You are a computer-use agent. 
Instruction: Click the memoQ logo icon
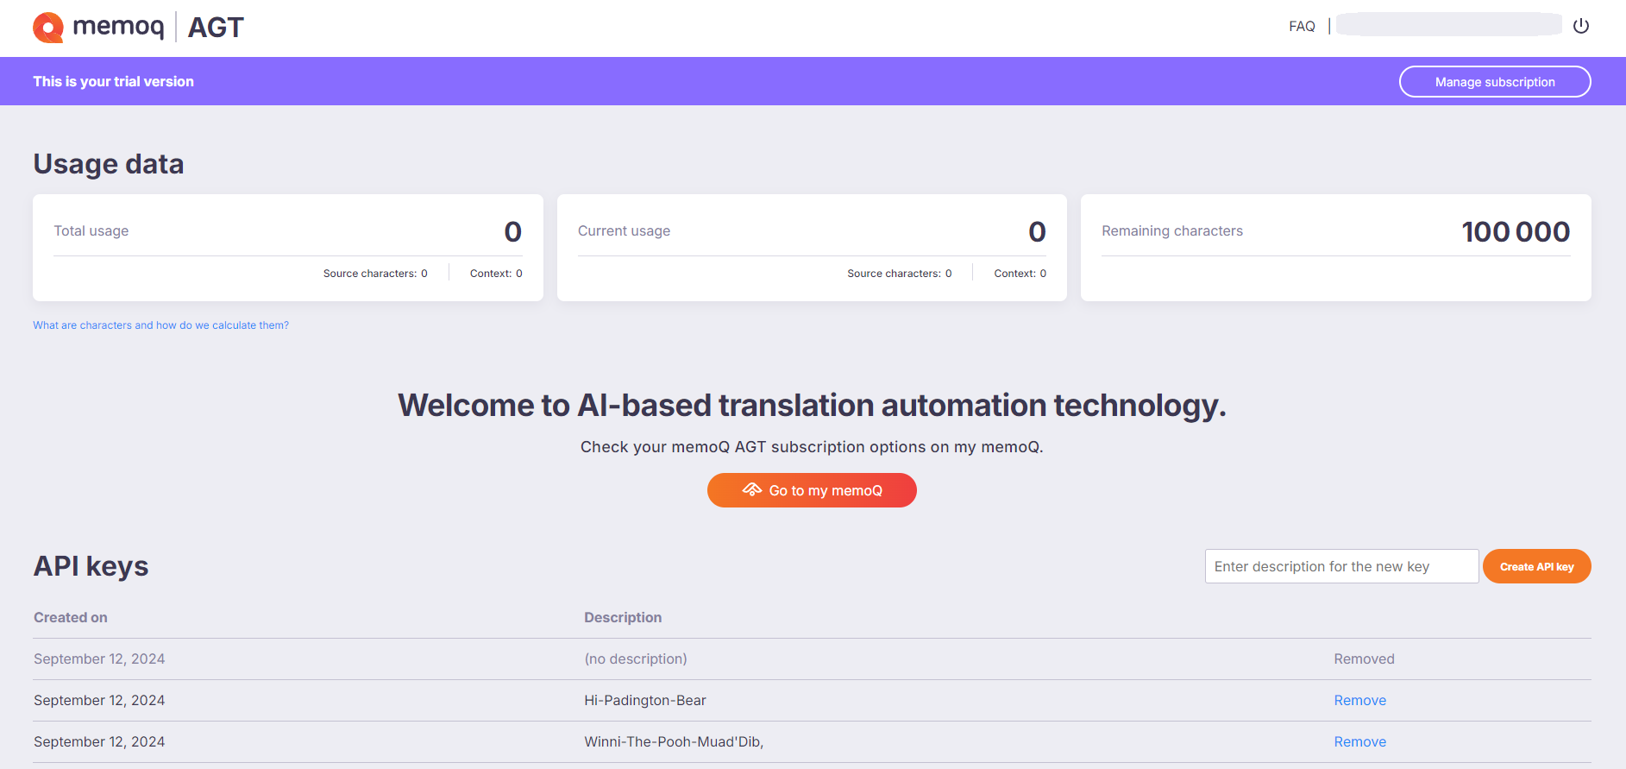(x=48, y=28)
